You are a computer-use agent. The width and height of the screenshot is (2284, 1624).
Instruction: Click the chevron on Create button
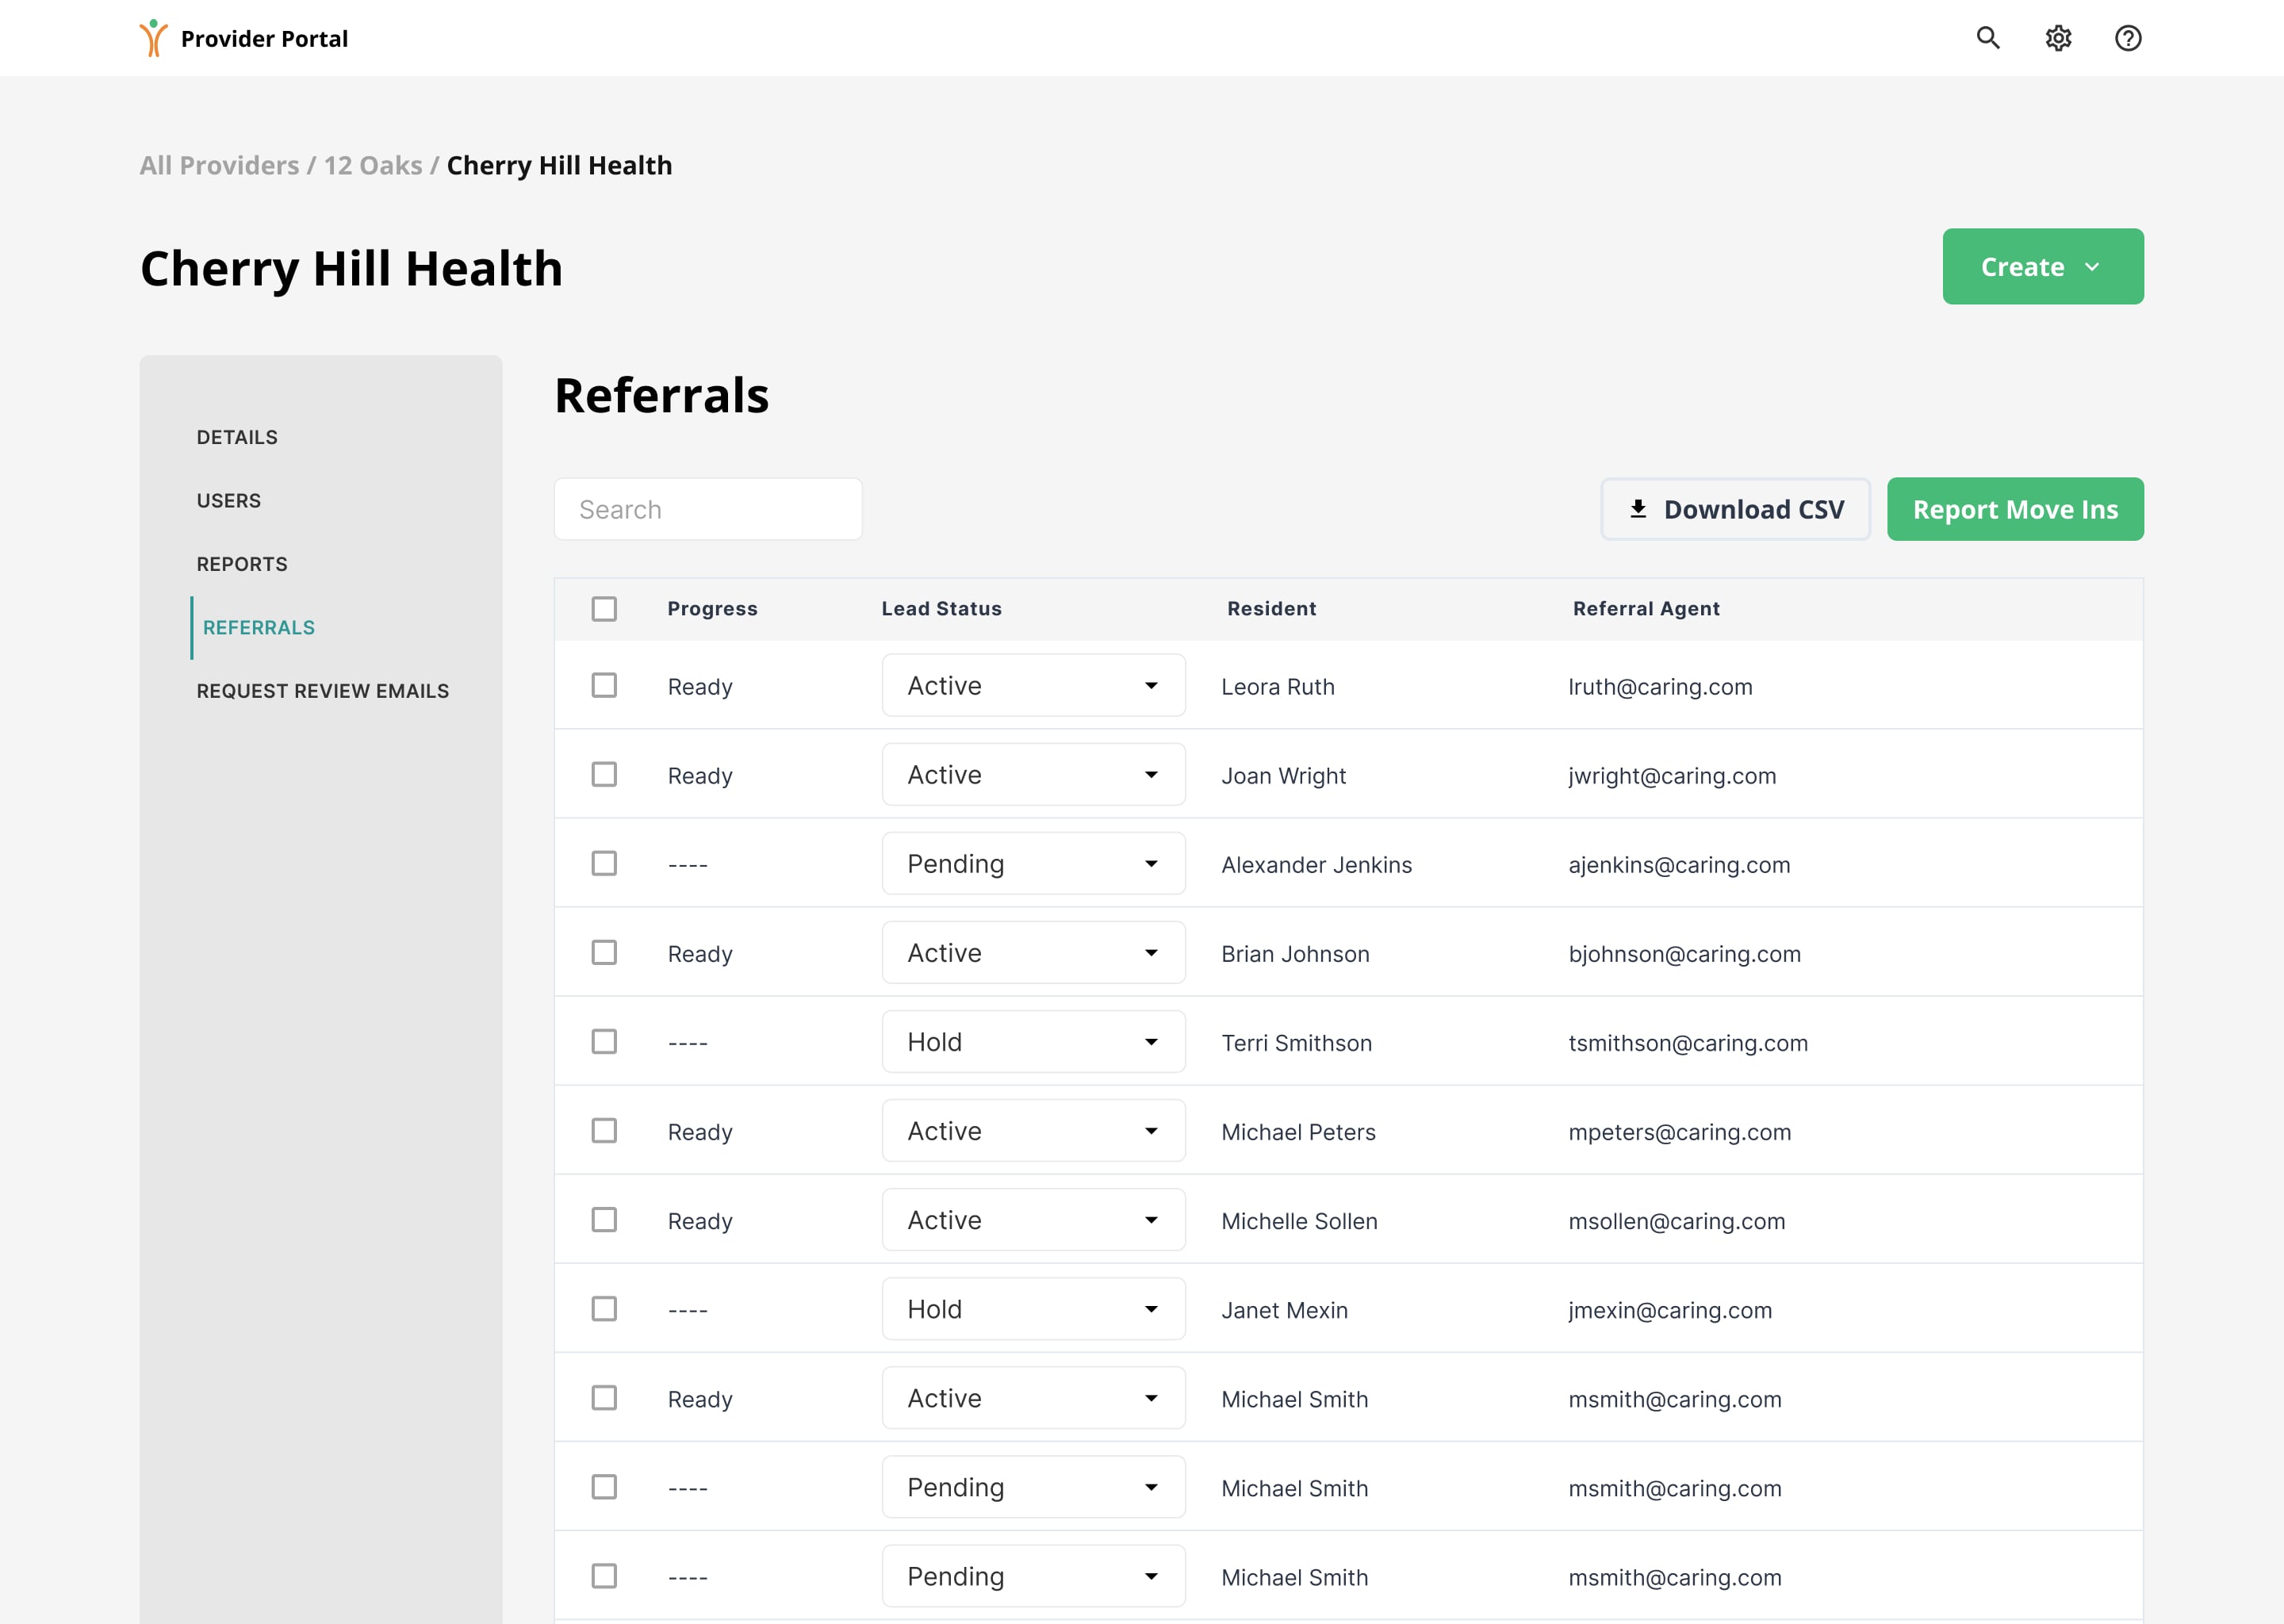coord(2092,267)
